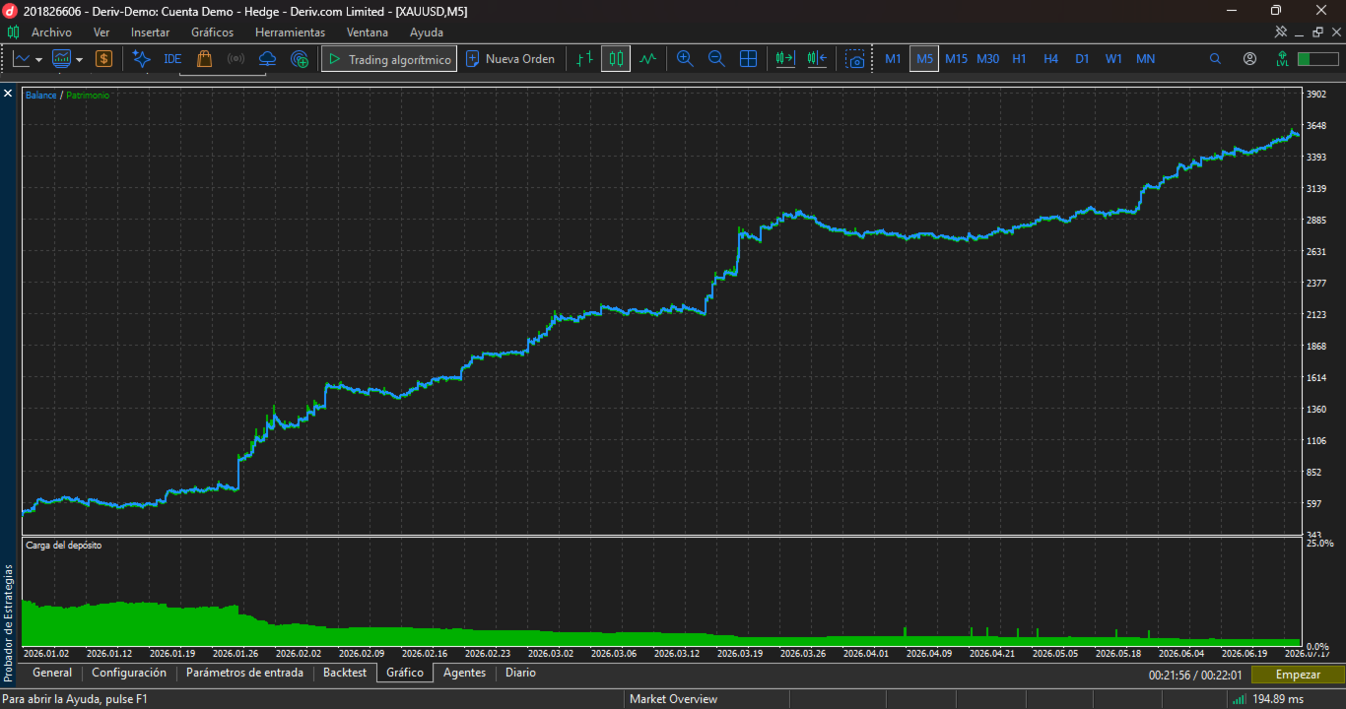
Task: Zoom in on the chart
Action: click(685, 59)
